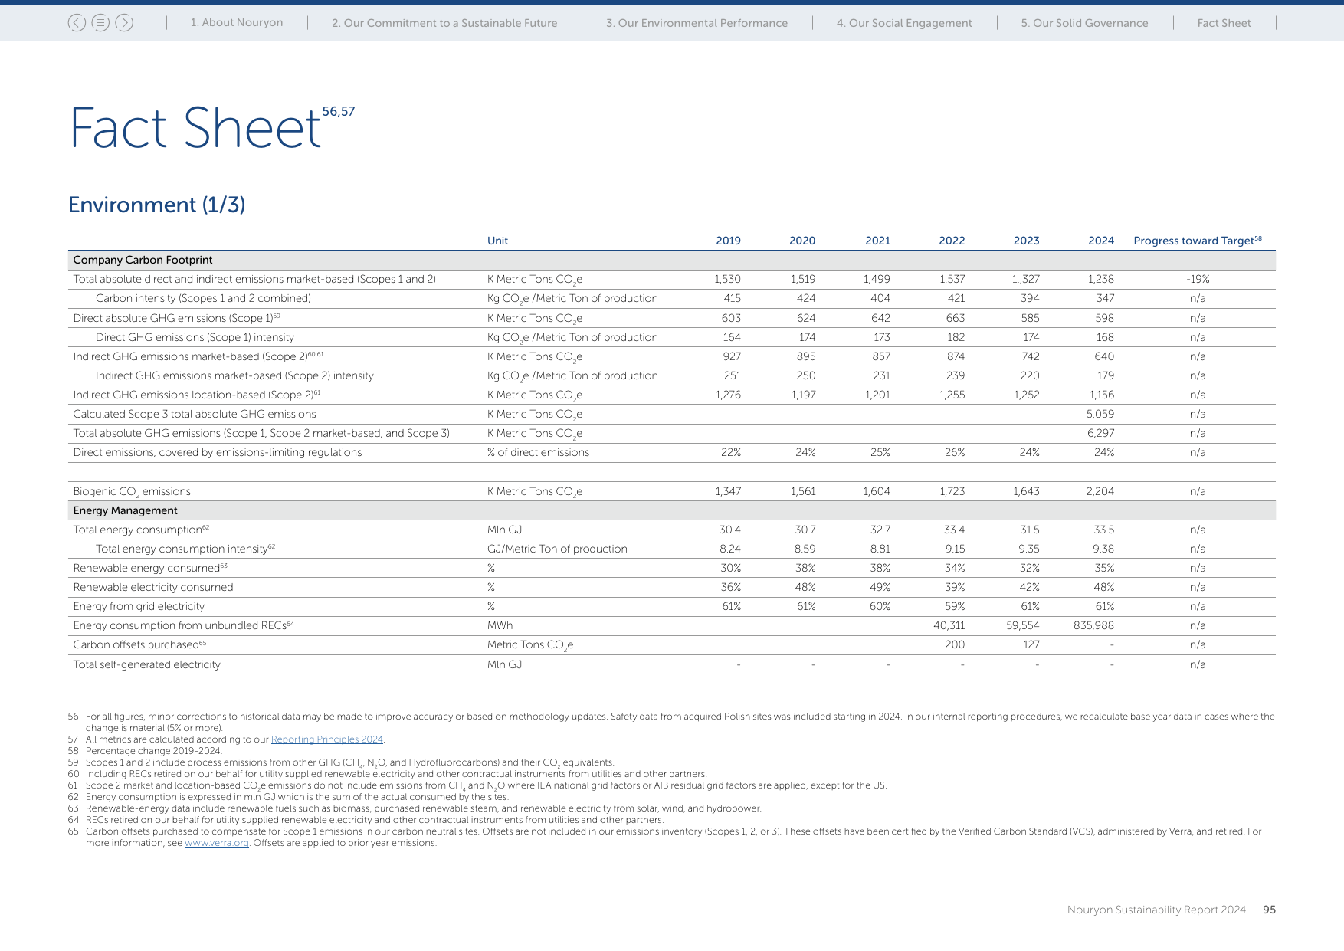Viewport: 1344px width, 951px height.
Task: Open '4. Our Social Engagement' section
Action: point(904,23)
